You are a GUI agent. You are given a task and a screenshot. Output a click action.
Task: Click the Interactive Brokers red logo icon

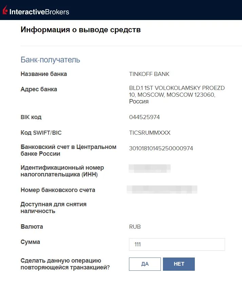pos(5,11)
